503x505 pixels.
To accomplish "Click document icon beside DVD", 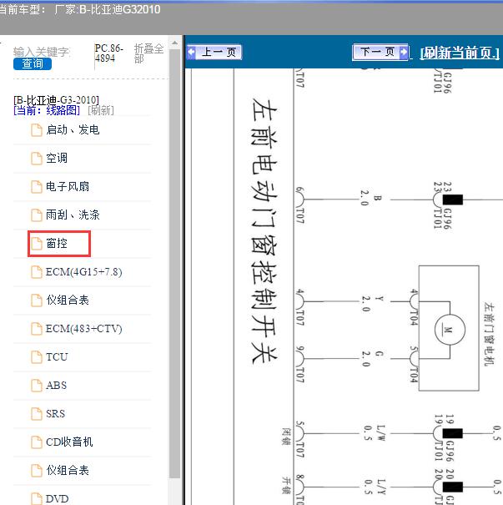I will tap(37, 499).
